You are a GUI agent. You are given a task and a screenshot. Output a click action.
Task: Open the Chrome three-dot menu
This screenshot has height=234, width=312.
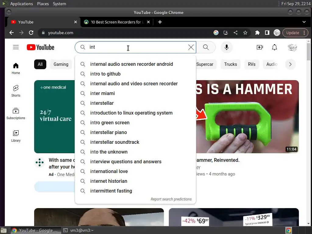tap(304, 33)
